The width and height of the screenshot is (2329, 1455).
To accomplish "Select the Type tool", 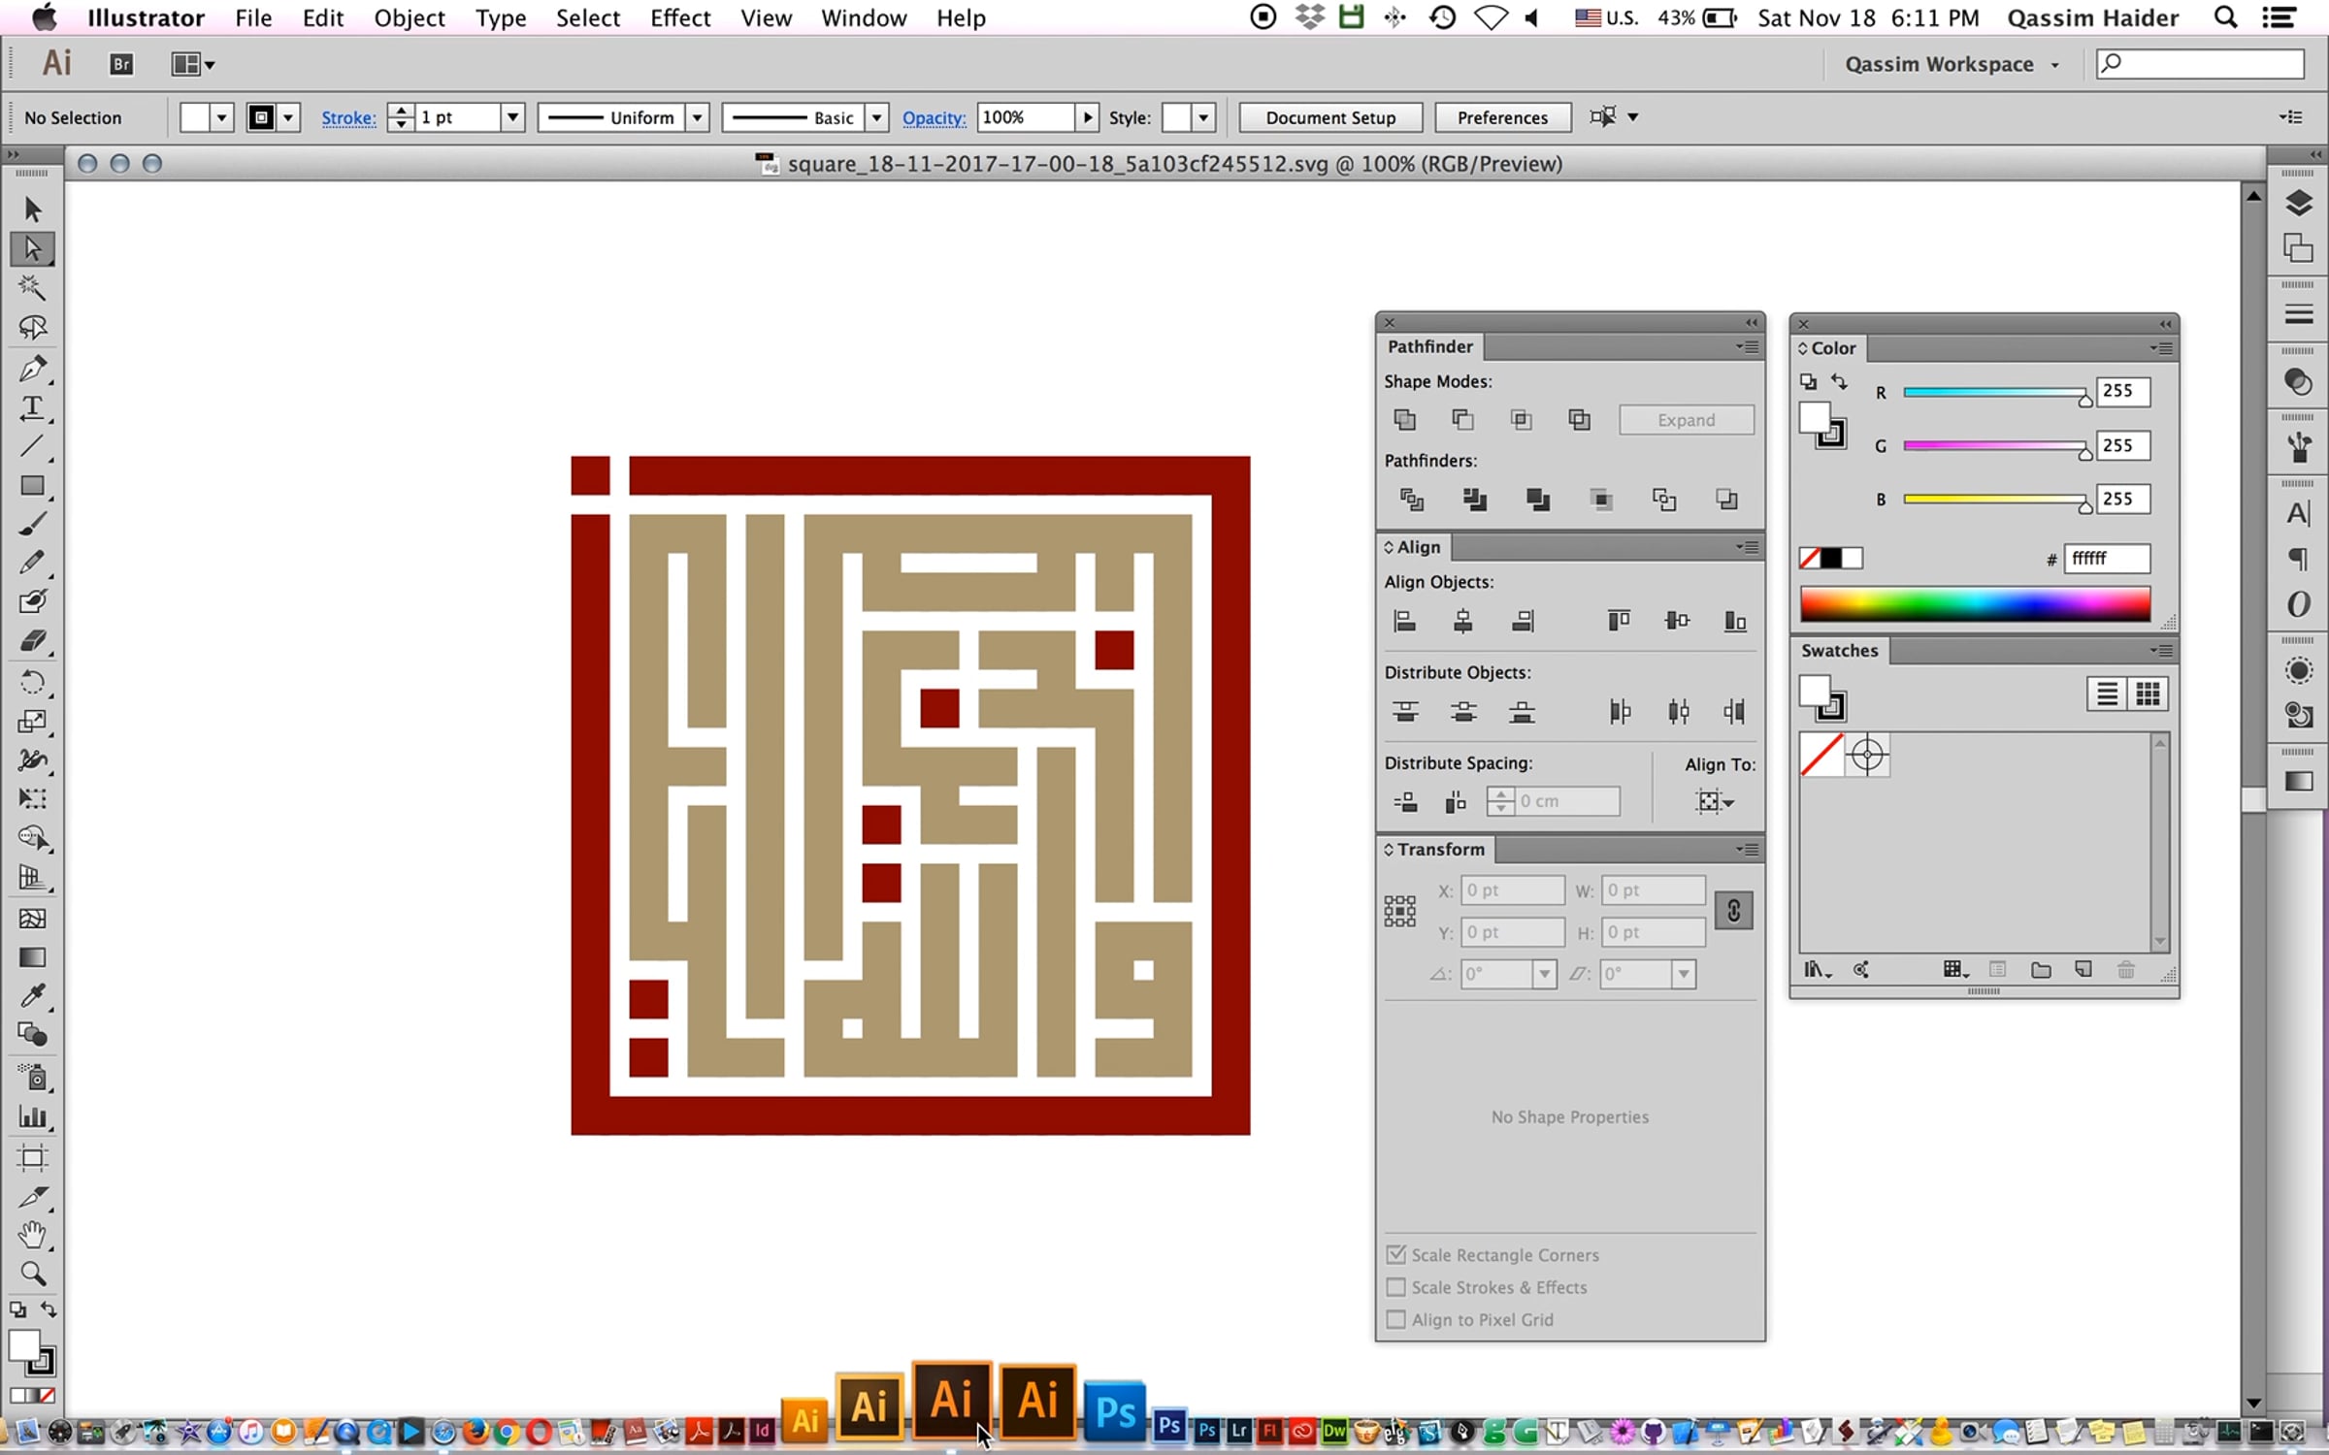I will click(x=32, y=407).
